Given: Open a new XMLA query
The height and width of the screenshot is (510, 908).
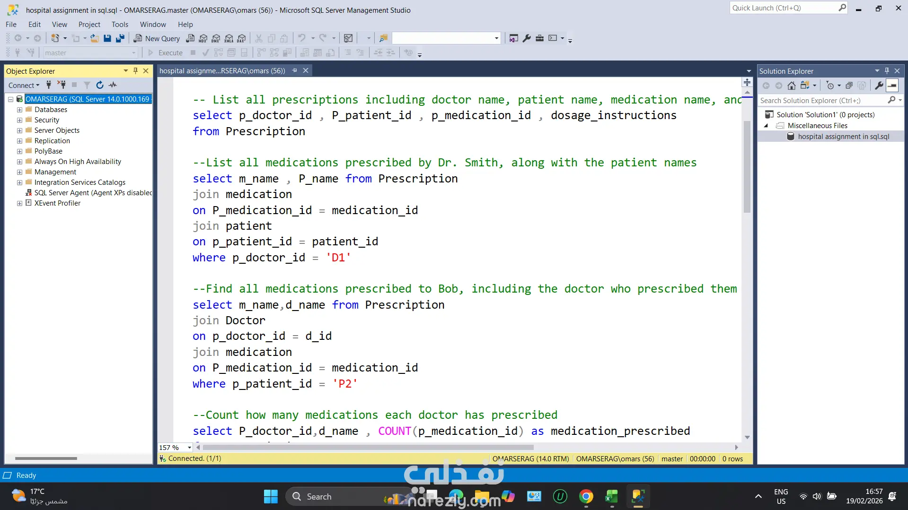Looking at the screenshot, I should [x=229, y=38].
